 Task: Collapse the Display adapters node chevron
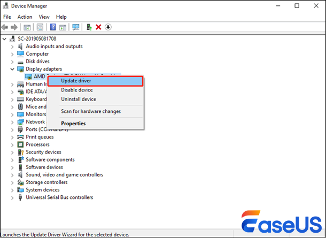12,69
